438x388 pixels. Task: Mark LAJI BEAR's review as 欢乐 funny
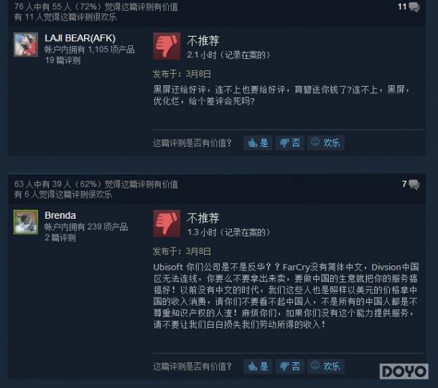[x=326, y=143]
